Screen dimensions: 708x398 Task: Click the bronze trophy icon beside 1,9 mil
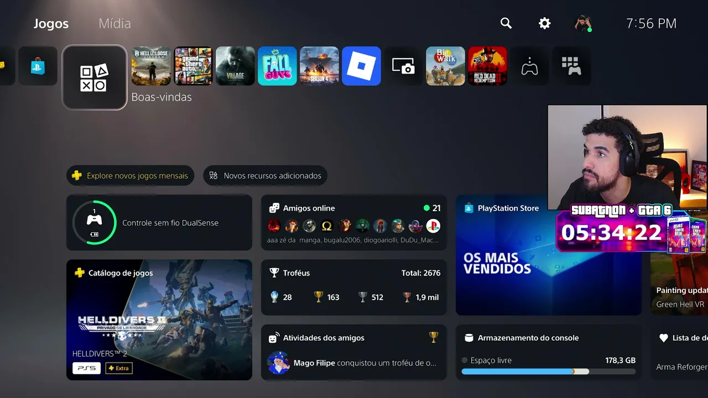407,297
